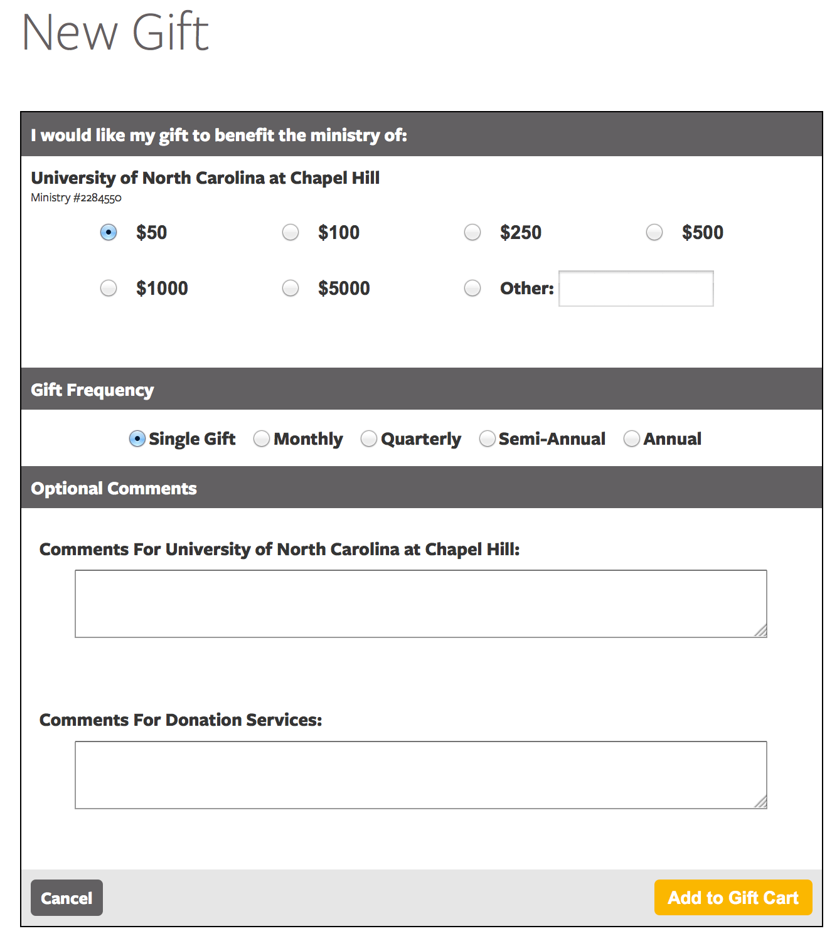837x941 pixels.
Task: Select the $5000 gift amount
Action: coord(291,288)
